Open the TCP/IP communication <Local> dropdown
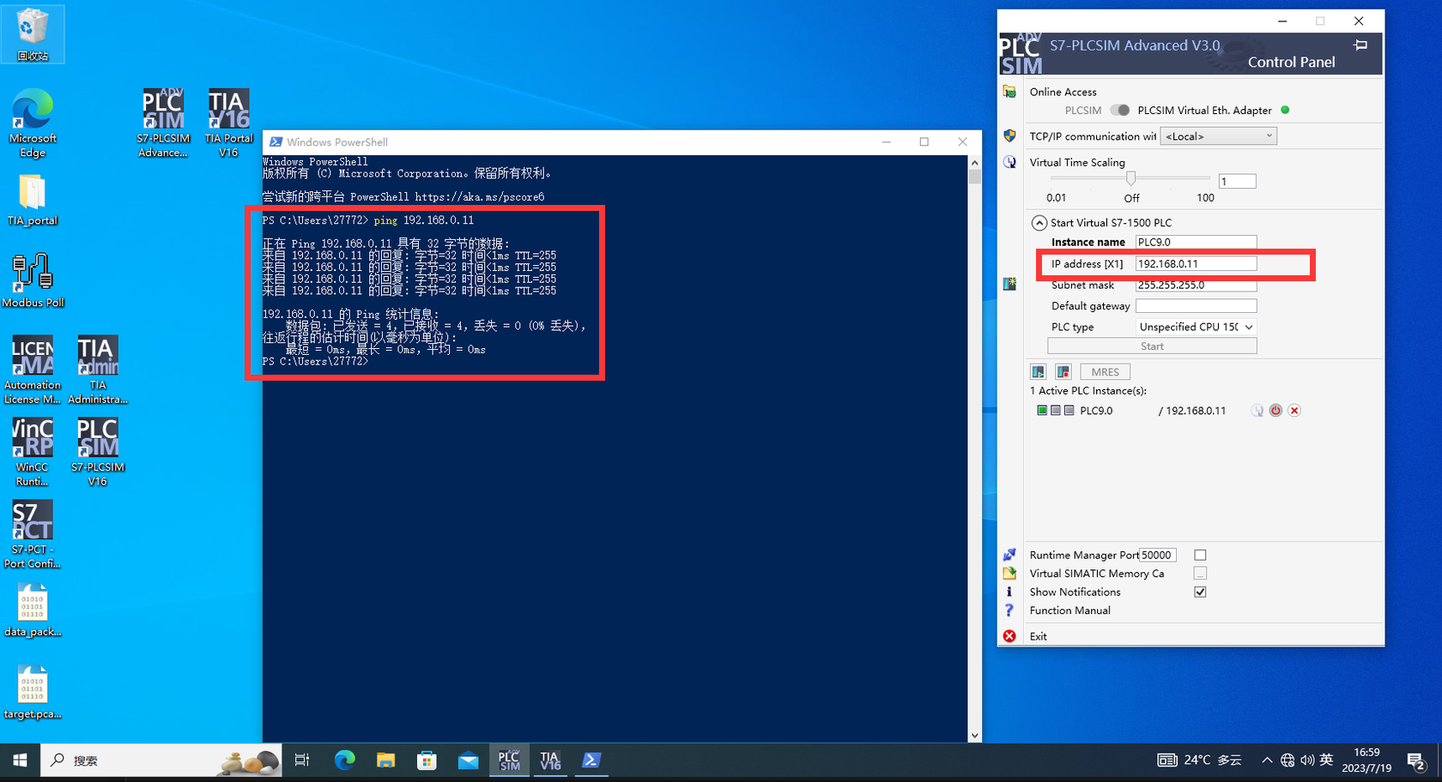The height and width of the screenshot is (782, 1442). point(1218,135)
